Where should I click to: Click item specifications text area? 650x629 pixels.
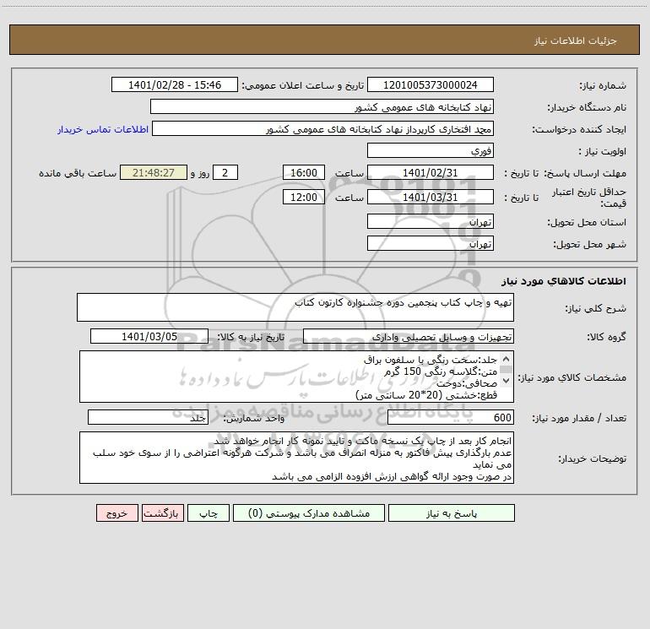click(296, 377)
